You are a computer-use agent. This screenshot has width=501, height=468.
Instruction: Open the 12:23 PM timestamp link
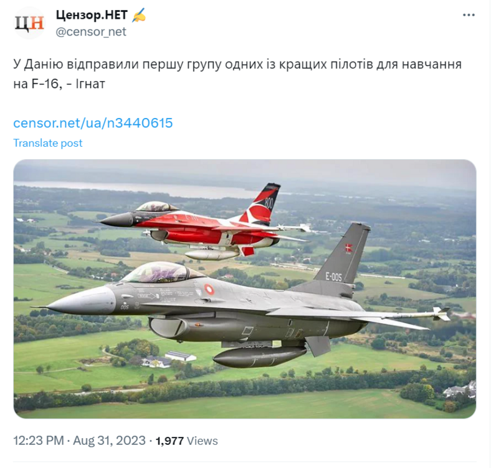[x=37, y=440]
